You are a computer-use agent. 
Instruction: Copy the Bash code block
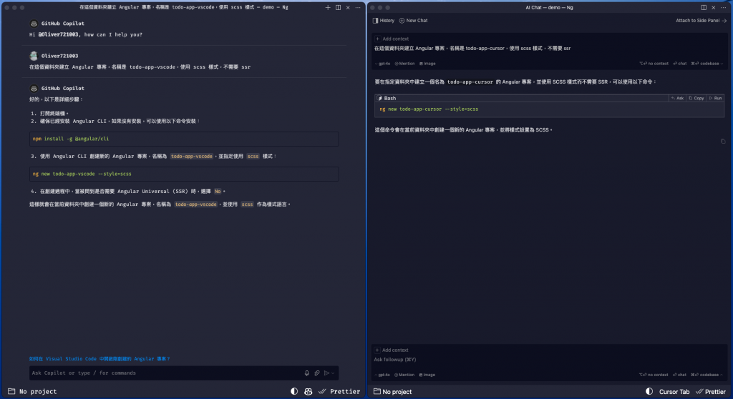pyautogui.click(x=696, y=98)
